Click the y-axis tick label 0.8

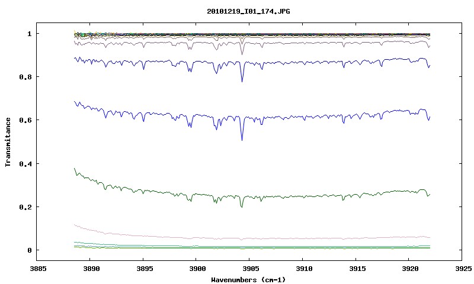25,77
